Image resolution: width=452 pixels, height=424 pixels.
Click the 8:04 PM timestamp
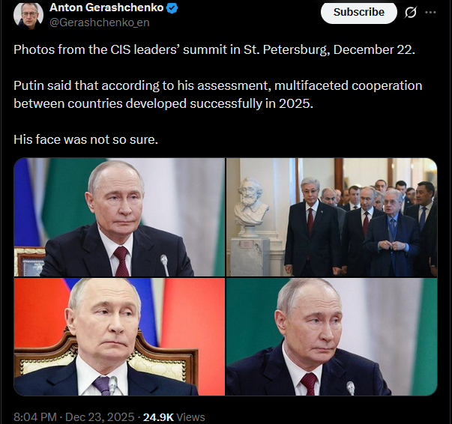[x=35, y=417]
